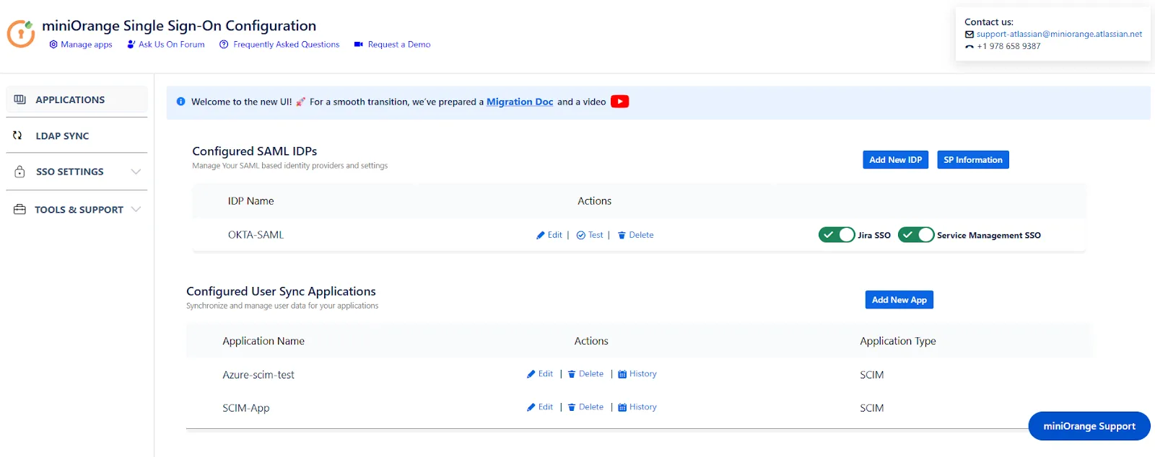Click Test link for OKTA-SAML
1155x457 pixels.
click(x=596, y=235)
